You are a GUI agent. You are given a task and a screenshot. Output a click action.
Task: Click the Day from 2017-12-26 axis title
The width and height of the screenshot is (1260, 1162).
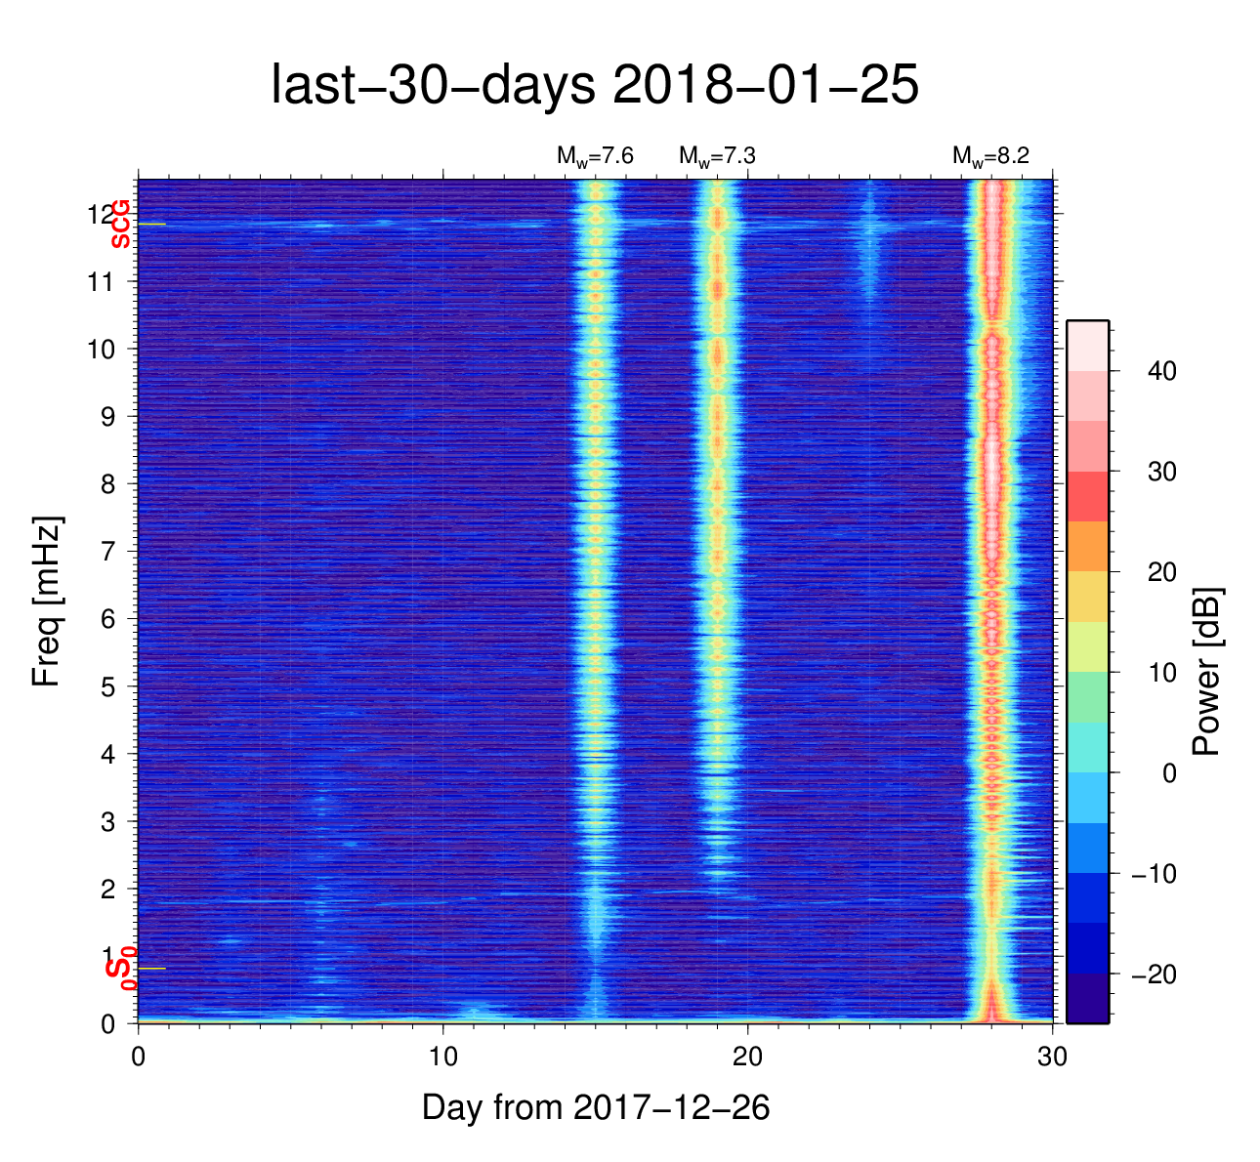tap(596, 1107)
